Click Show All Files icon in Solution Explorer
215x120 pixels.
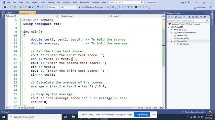click(197, 17)
